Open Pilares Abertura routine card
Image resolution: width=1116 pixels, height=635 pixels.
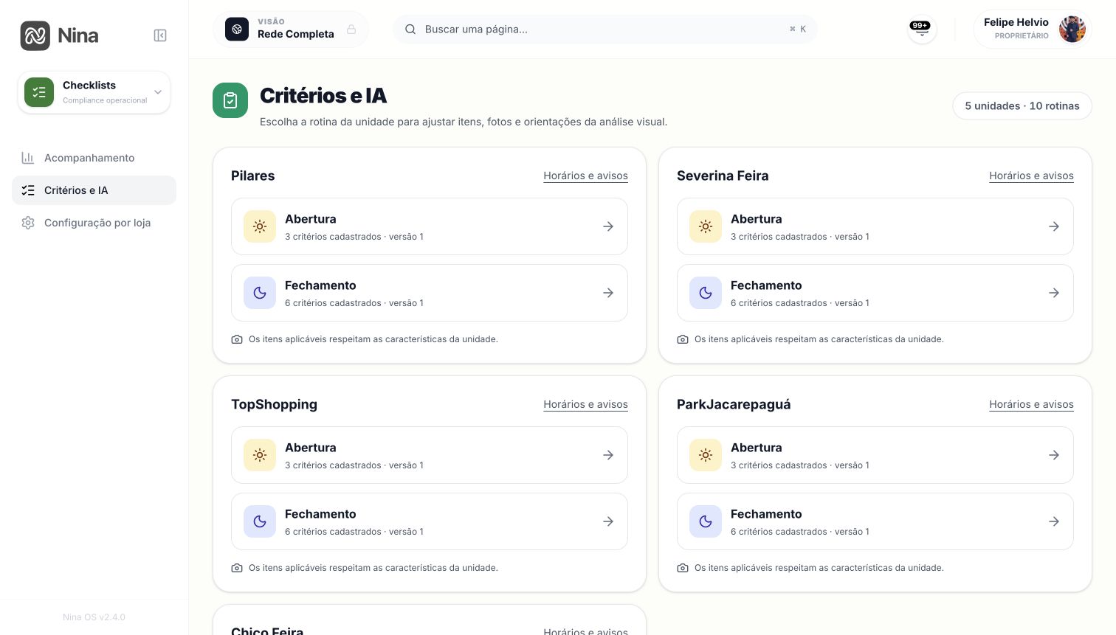[430, 226]
